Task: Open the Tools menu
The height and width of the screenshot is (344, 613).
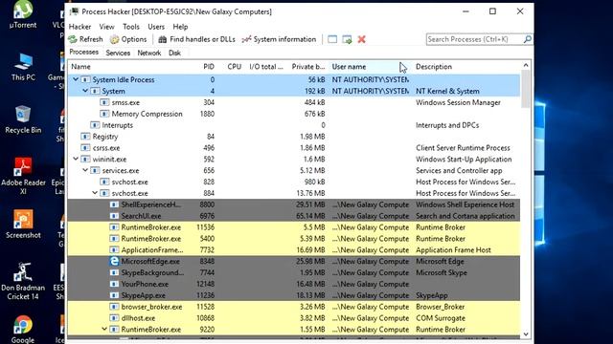Action: pos(131,27)
